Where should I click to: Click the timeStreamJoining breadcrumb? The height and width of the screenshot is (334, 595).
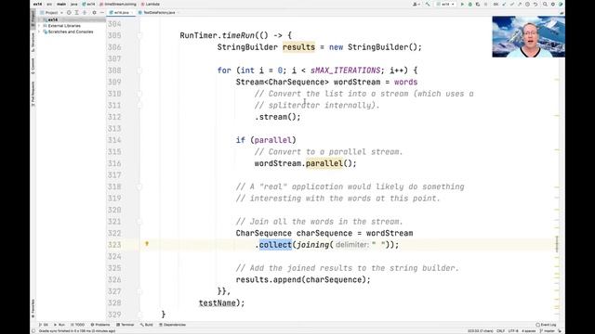click(118, 4)
